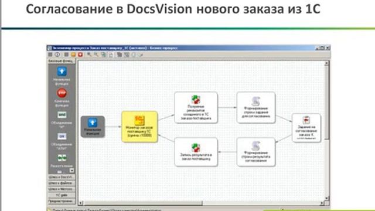375x211 pixels.
Task: Select Задание на согласование заказа node
Action: coord(306,128)
